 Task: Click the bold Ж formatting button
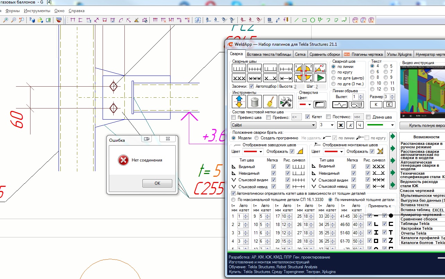tap(340, 125)
